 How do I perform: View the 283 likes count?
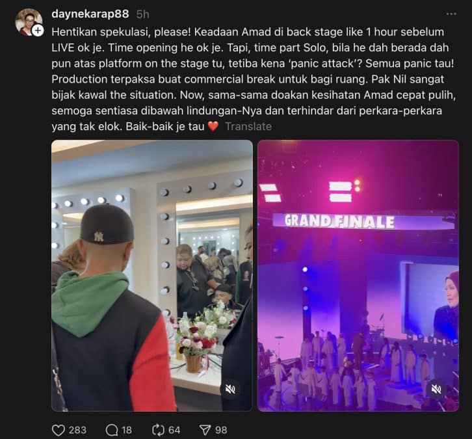(77, 430)
